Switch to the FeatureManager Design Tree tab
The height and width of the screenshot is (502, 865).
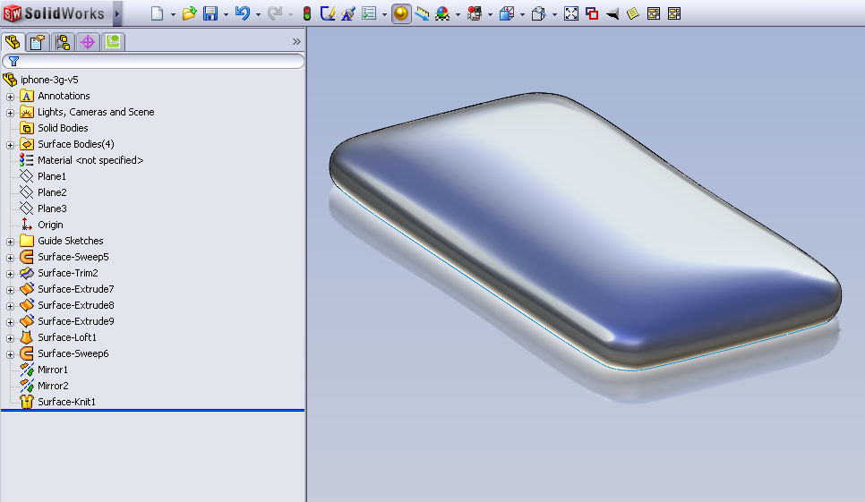(x=13, y=42)
